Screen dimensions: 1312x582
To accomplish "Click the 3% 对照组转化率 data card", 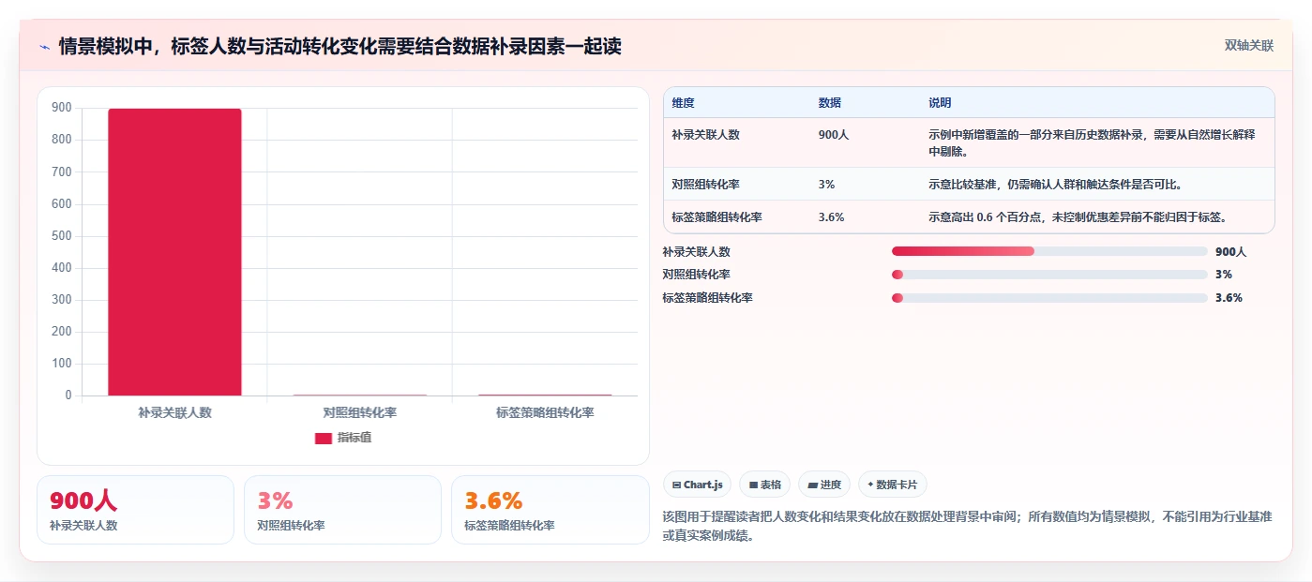I will pyautogui.click(x=342, y=510).
